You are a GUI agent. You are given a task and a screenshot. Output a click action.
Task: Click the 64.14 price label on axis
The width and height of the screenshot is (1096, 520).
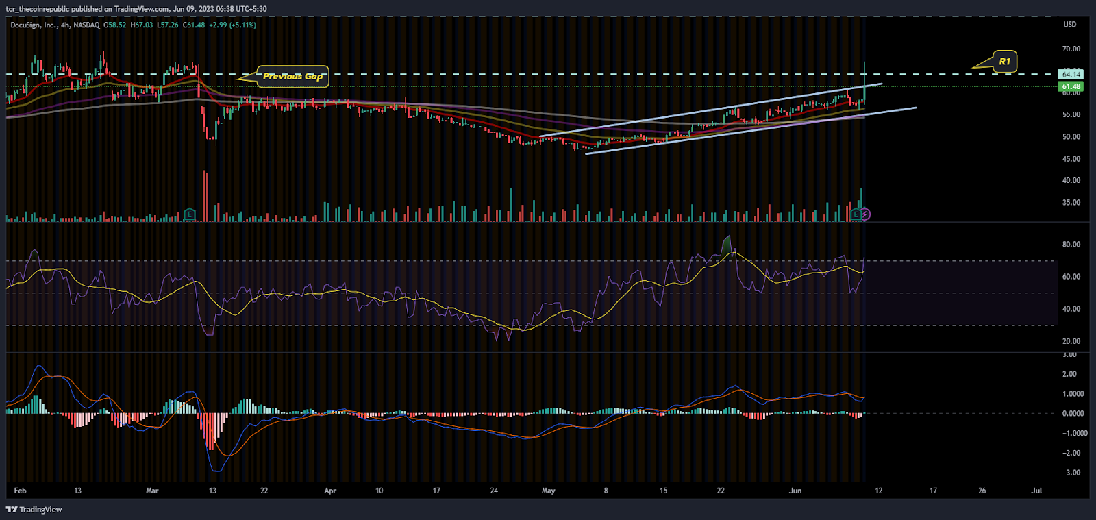[1071, 74]
